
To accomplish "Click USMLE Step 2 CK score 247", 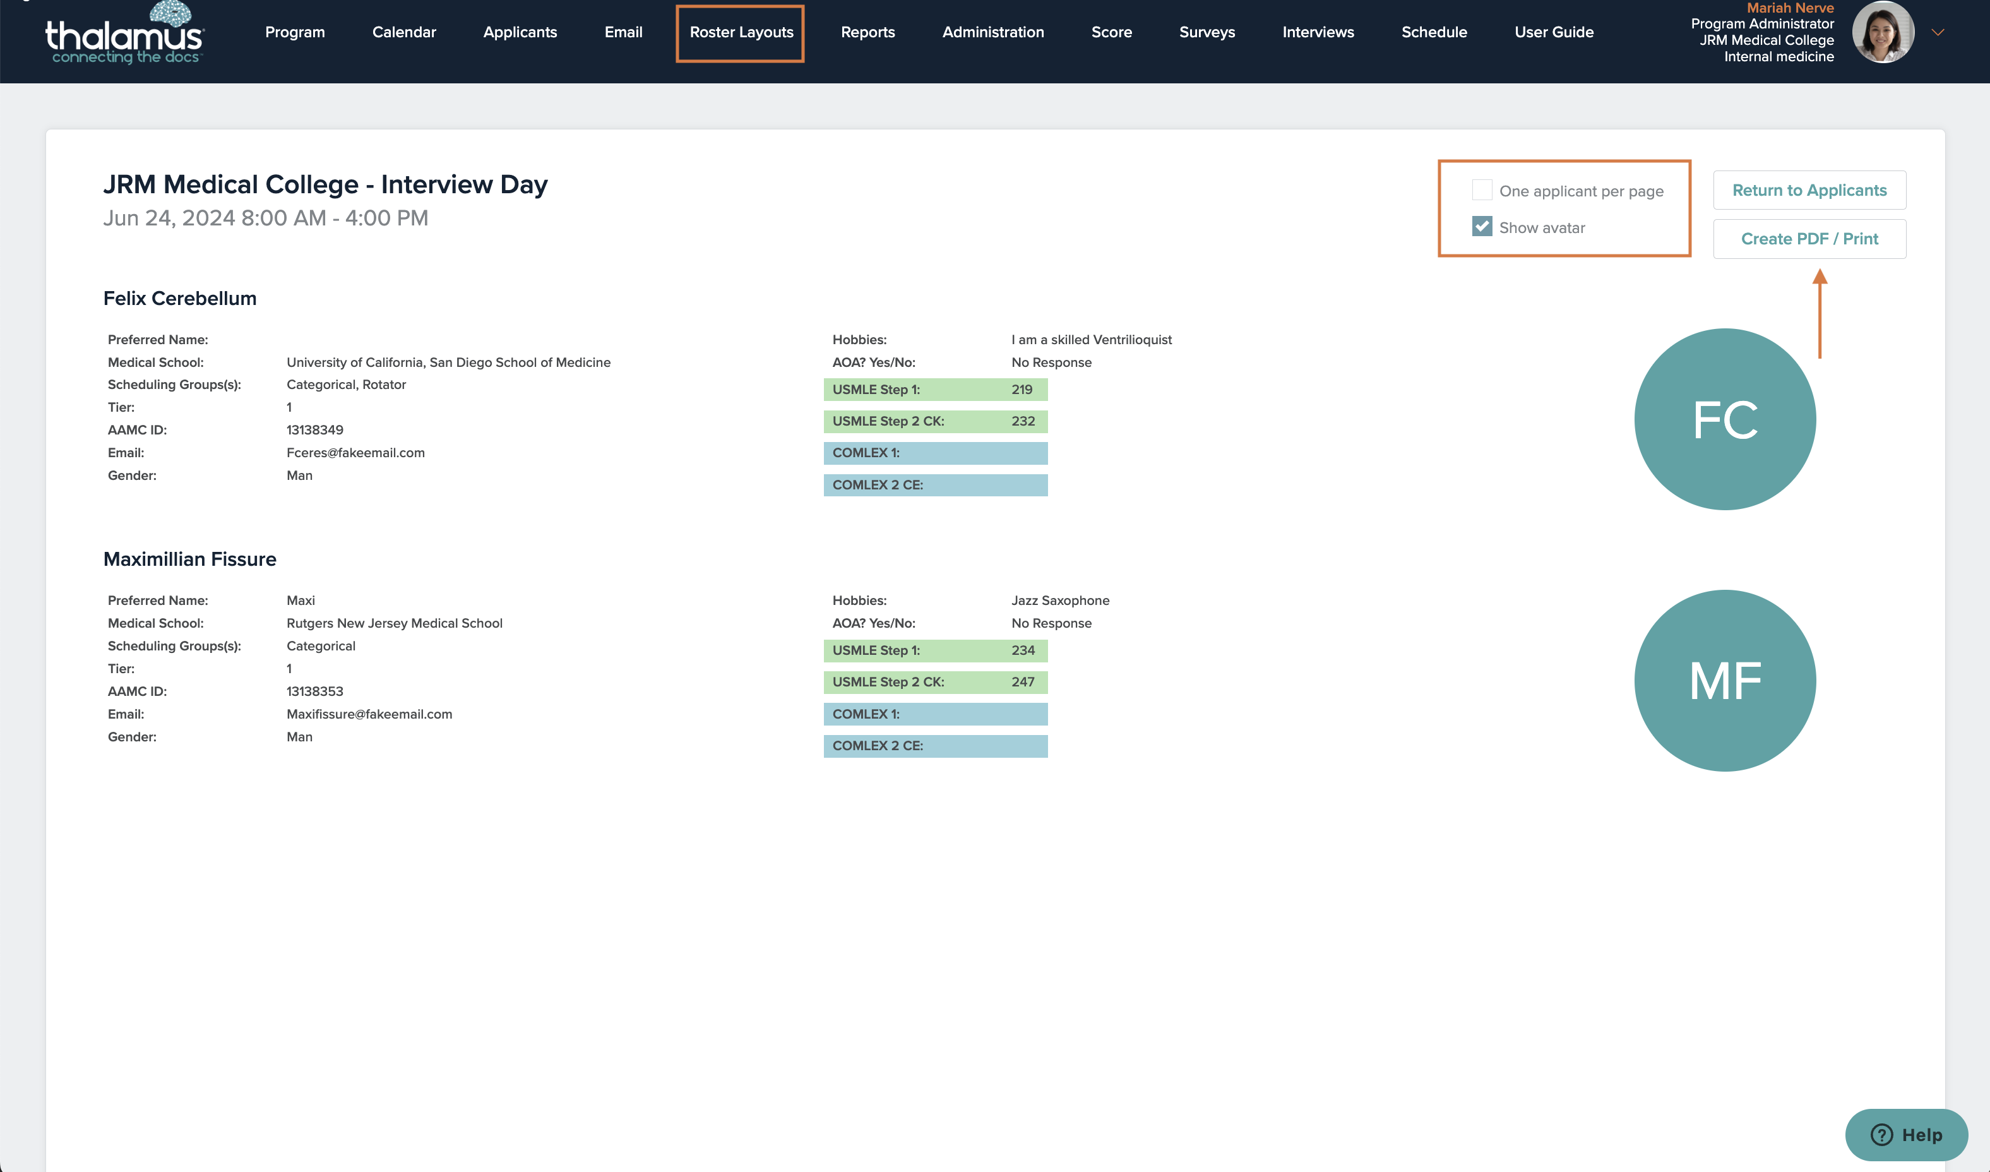I will (1023, 681).
